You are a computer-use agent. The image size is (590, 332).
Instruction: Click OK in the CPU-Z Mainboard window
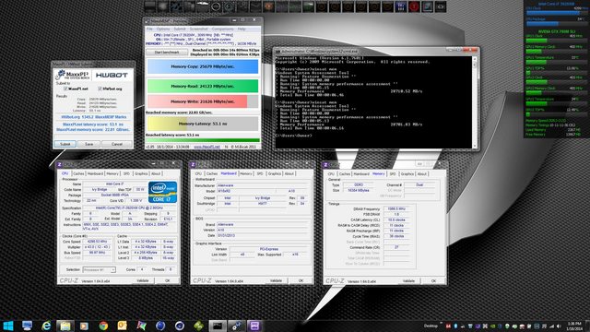click(301, 280)
